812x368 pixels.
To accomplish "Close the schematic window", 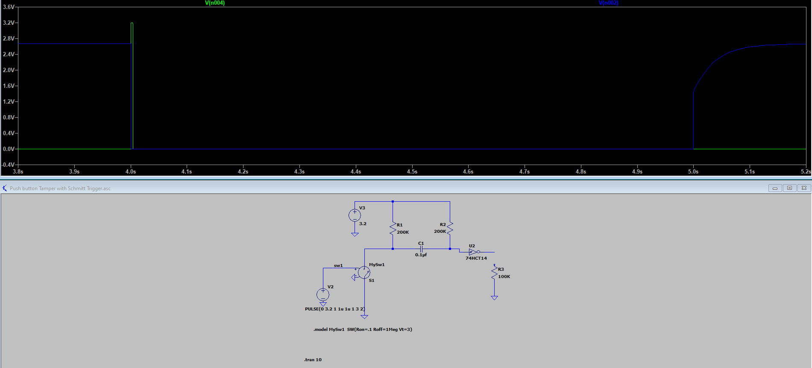I will pos(804,188).
